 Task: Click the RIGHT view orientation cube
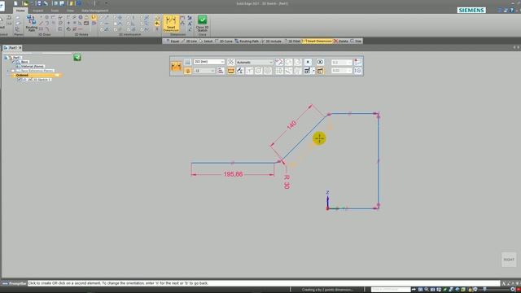509,260
